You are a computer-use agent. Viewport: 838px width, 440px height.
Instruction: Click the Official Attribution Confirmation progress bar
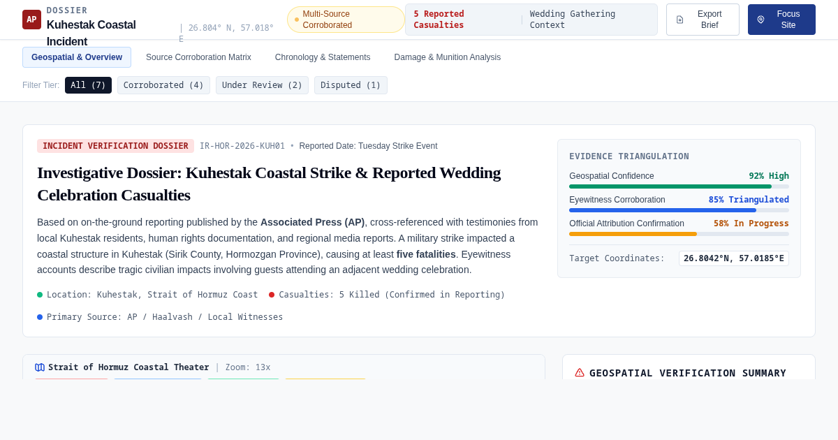[679, 234]
